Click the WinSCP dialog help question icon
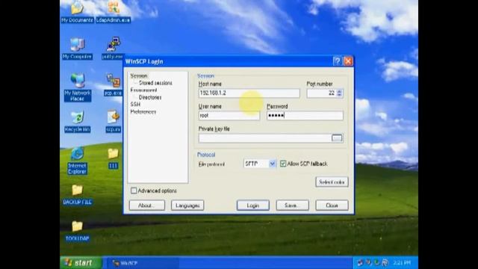 pos(337,61)
